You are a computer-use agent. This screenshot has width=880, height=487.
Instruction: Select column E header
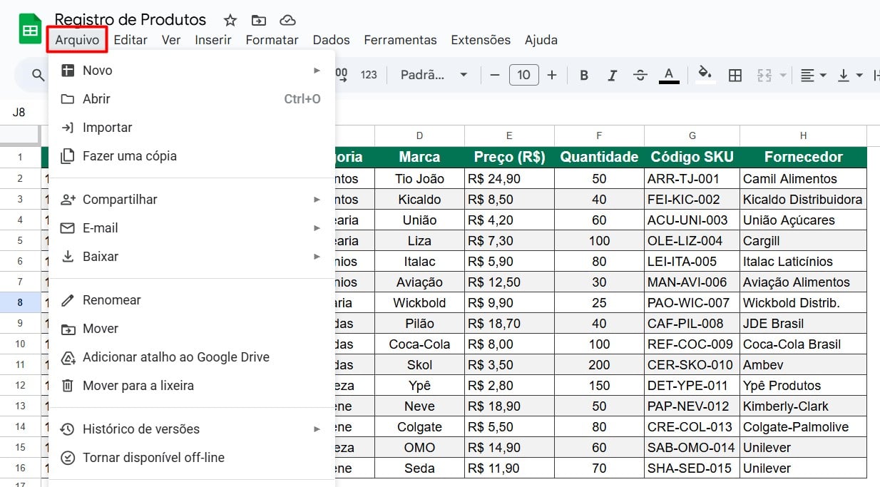(509, 135)
